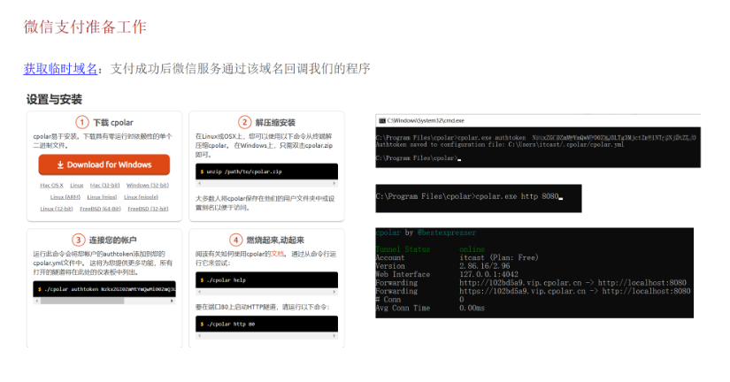Click the cmd.exe window title bar icon

point(382,120)
